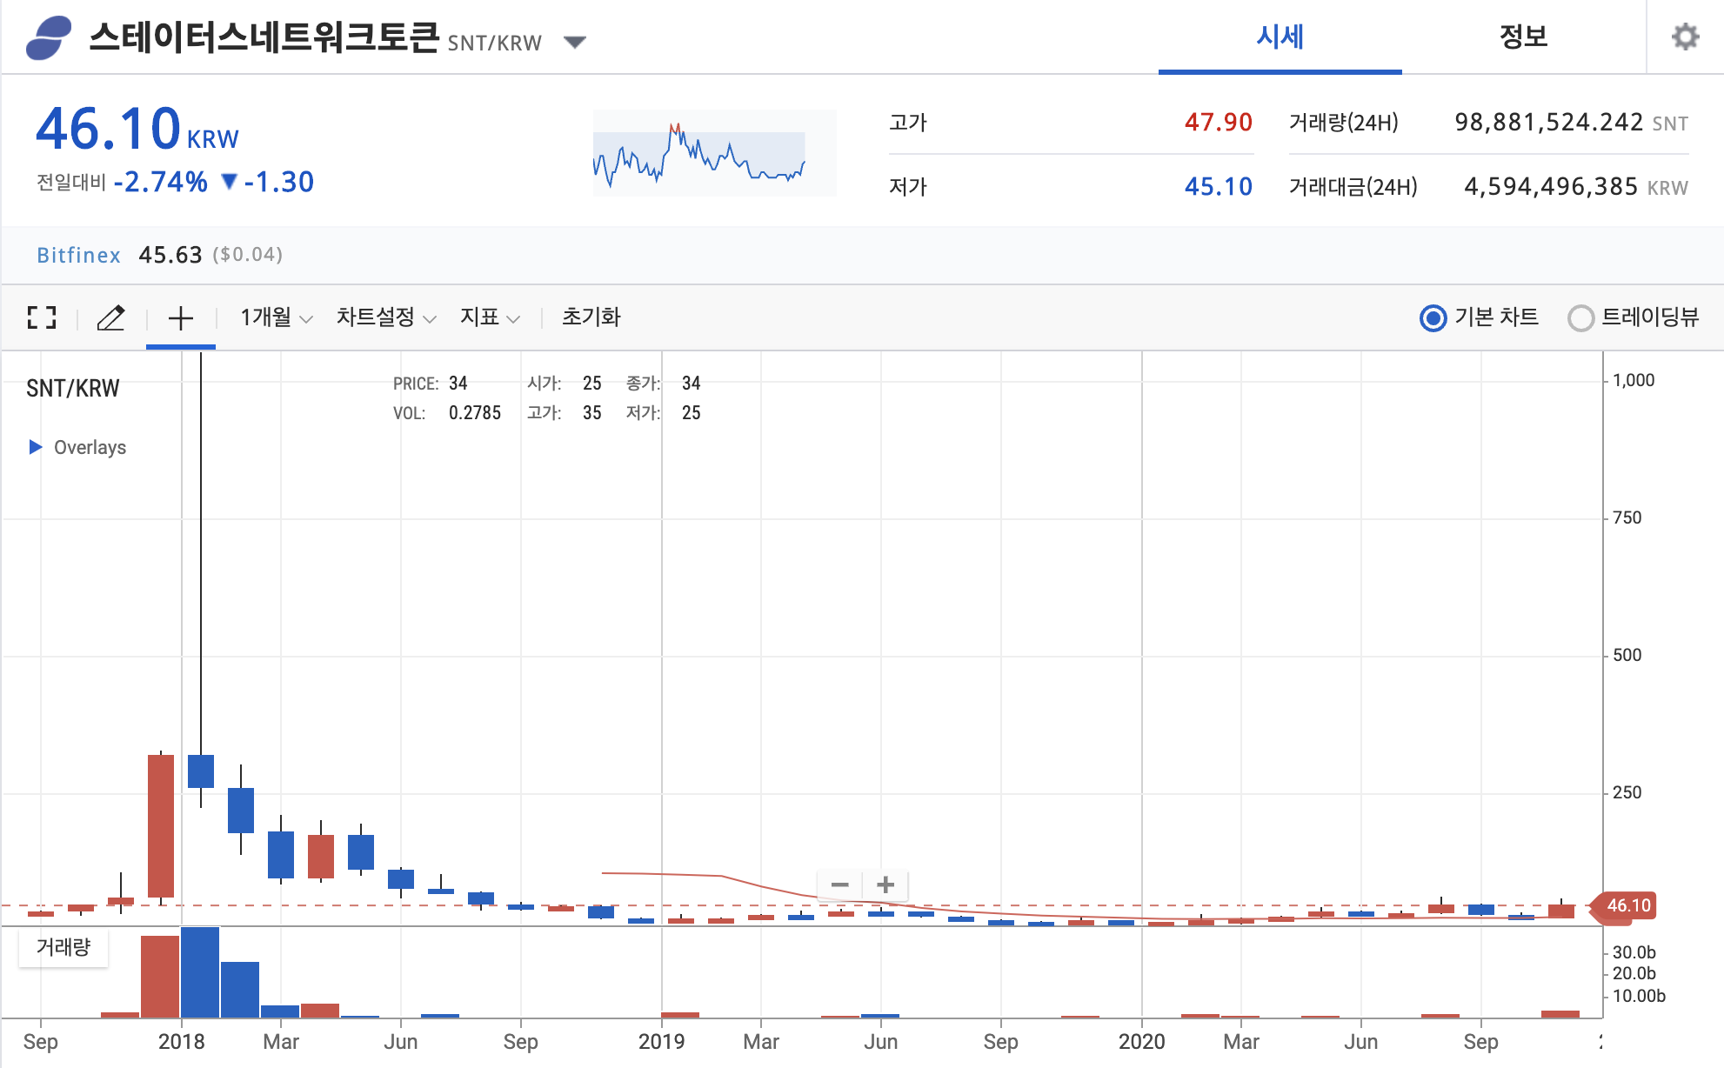The image size is (1724, 1068).
Task: Switch to the 정보 tab
Action: pyautogui.click(x=1523, y=37)
